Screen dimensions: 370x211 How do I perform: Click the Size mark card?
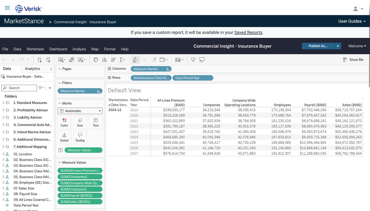(x=80, y=122)
